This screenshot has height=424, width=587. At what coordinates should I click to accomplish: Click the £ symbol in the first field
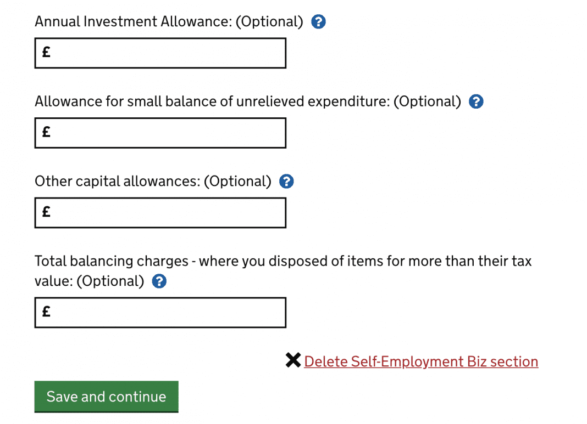pos(46,53)
